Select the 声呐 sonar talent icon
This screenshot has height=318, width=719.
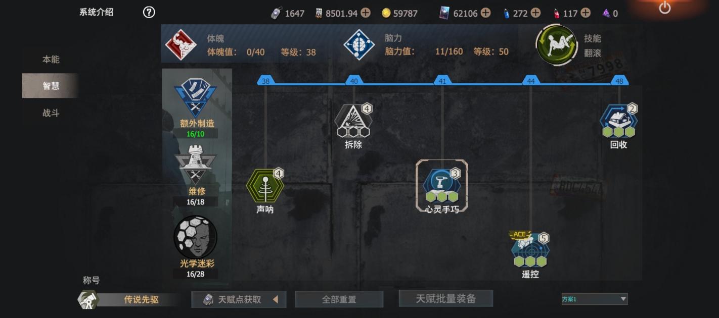click(x=265, y=186)
